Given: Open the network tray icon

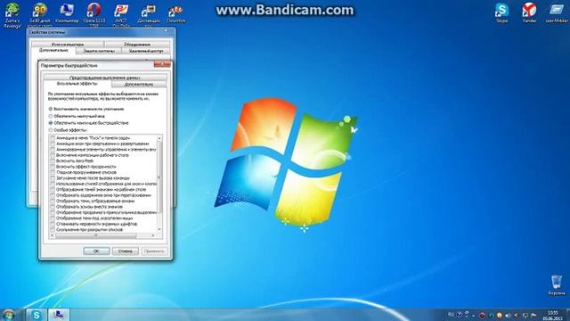Looking at the screenshot, I should 525,316.
